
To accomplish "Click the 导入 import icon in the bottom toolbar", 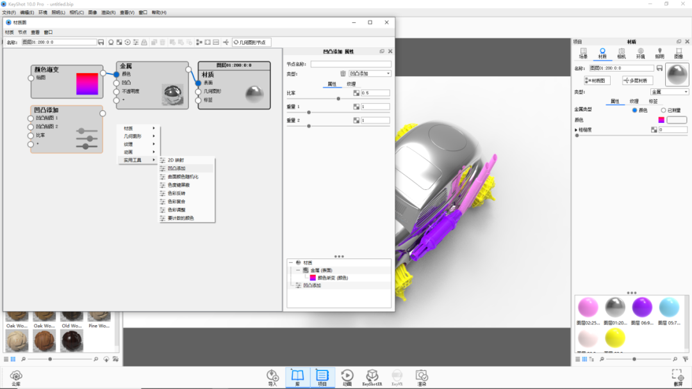I will (x=273, y=378).
